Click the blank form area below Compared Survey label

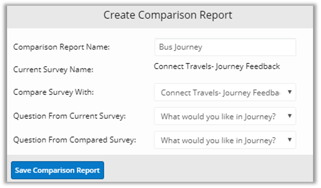(75, 150)
